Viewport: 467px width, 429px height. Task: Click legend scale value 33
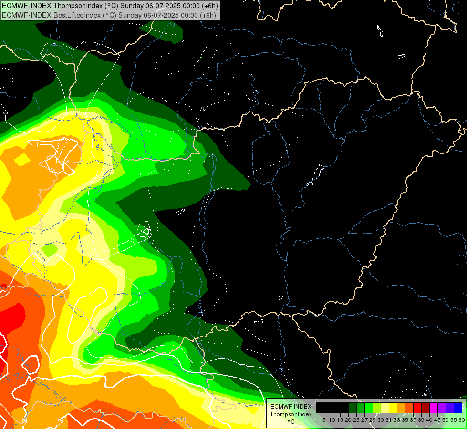pyautogui.click(x=397, y=420)
